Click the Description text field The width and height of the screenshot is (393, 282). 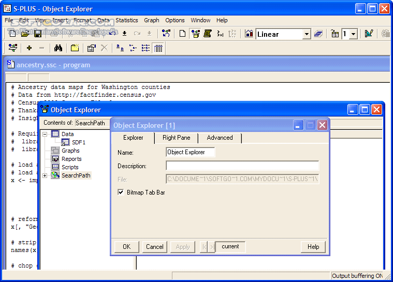(242, 166)
